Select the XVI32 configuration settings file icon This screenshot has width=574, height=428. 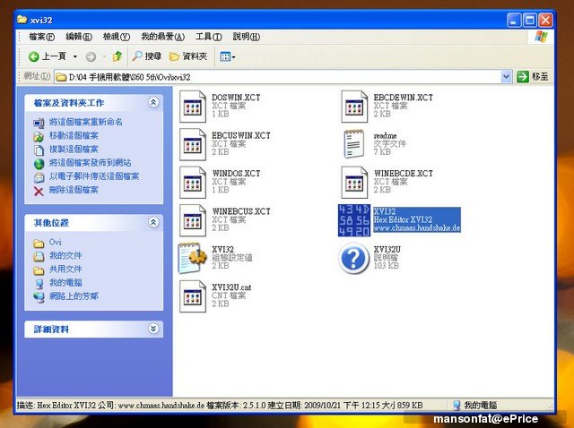pos(190,258)
